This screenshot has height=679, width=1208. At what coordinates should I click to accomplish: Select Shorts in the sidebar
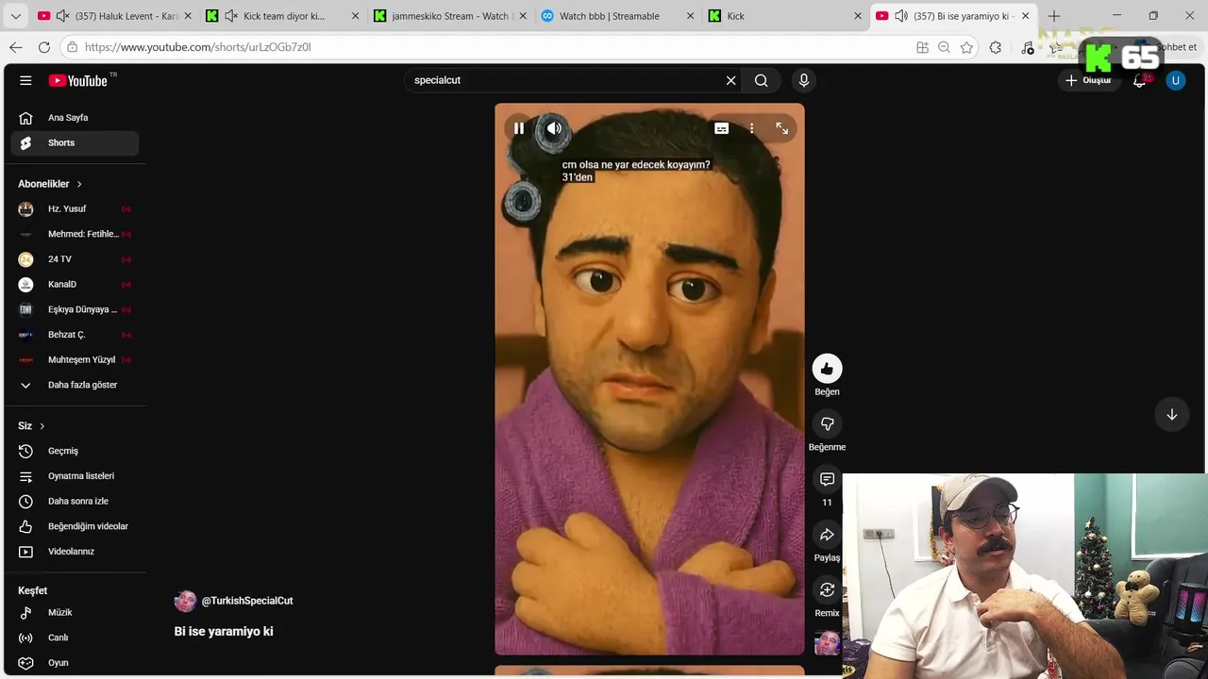75,142
